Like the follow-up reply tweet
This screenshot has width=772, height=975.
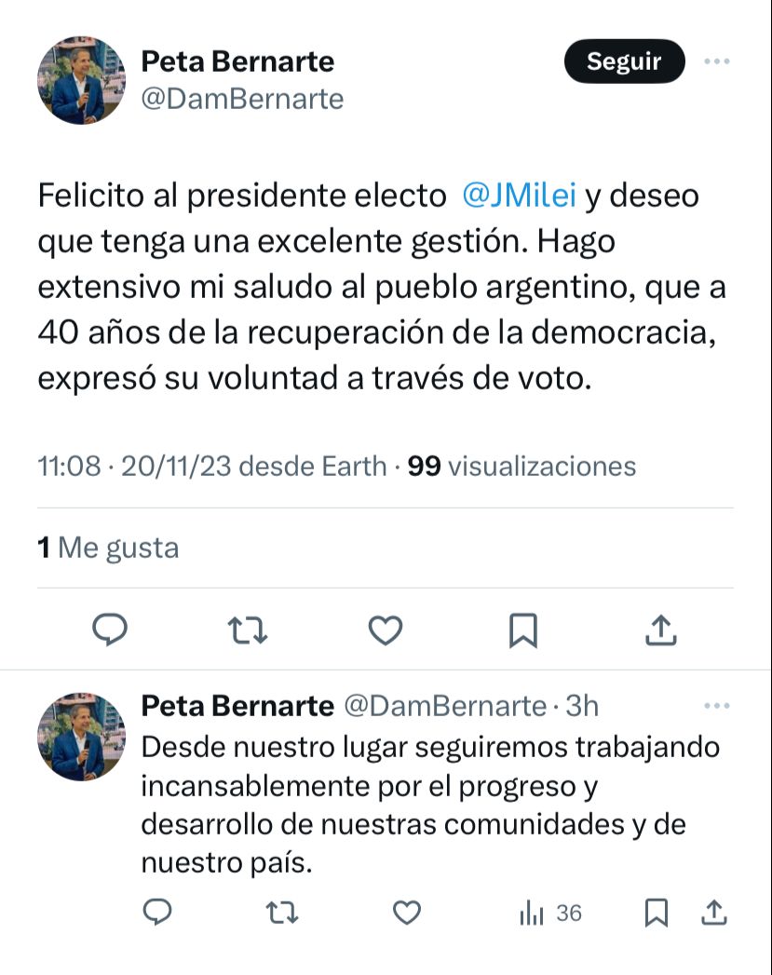tap(406, 913)
